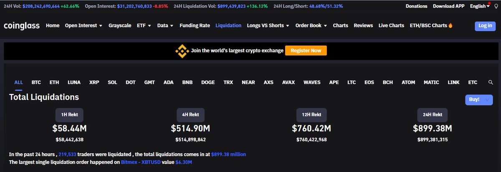Open the Buy! dropdown button
This screenshot has height=172, width=501.
(x=479, y=100)
